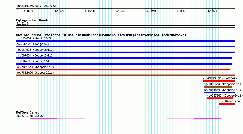Click the 21q22.3 band label
Screen dimensions: 243x134
click(x=22, y=23)
